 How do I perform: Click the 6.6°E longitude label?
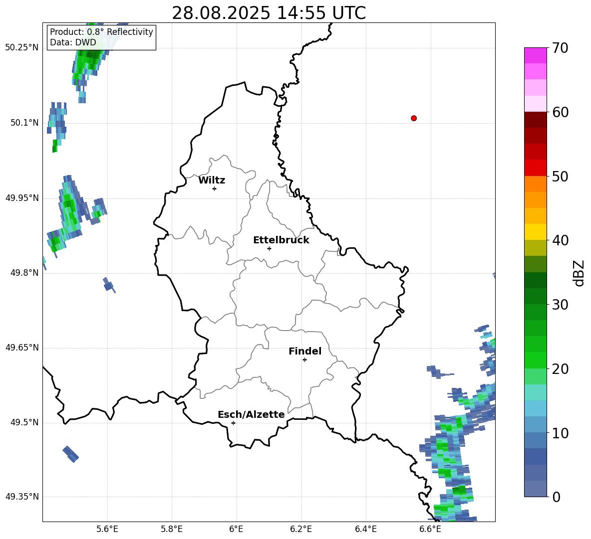430,529
